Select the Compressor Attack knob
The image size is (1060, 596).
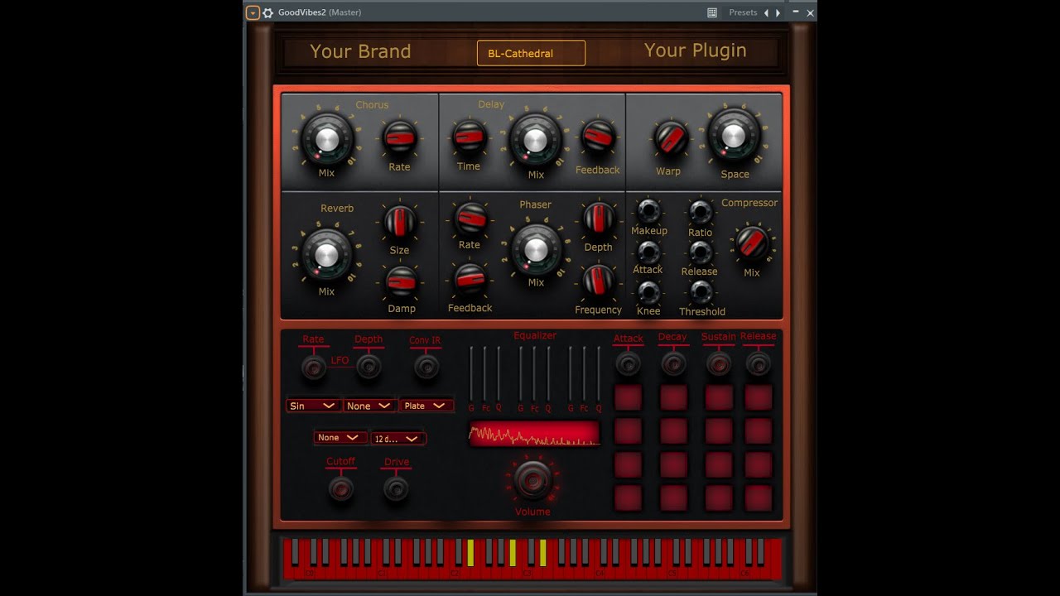tap(648, 251)
